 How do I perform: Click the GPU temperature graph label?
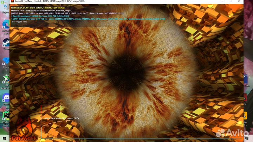(x=61, y=119)
